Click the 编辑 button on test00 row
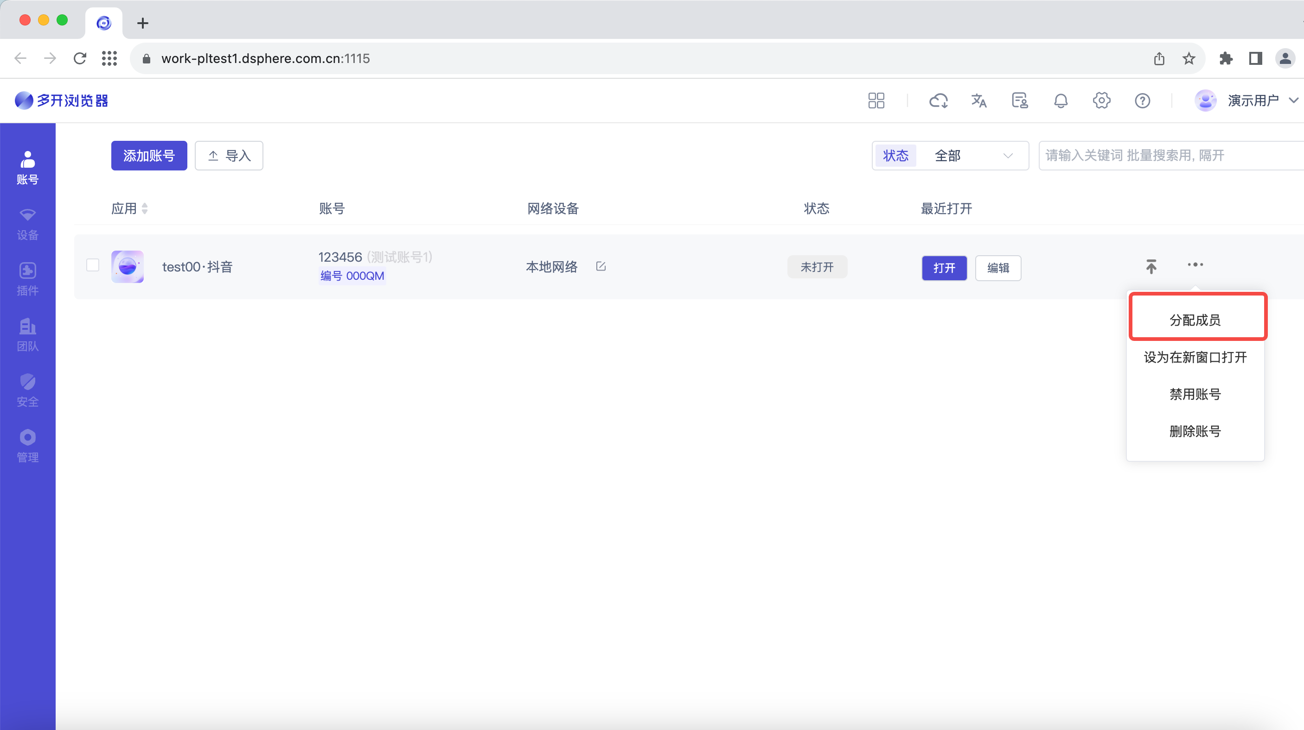The image size is (1304, 730). [x=998, y=268]
